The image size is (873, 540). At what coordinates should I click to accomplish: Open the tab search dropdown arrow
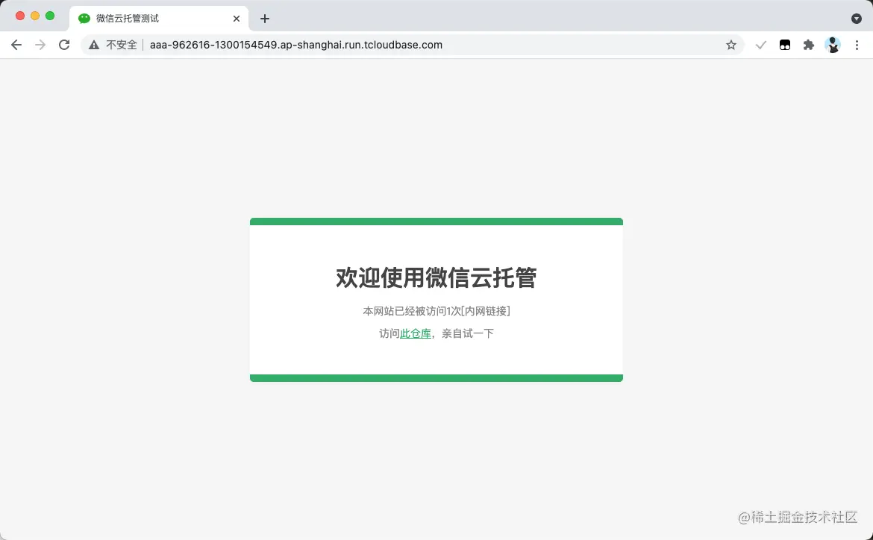(x=857, y=19)
